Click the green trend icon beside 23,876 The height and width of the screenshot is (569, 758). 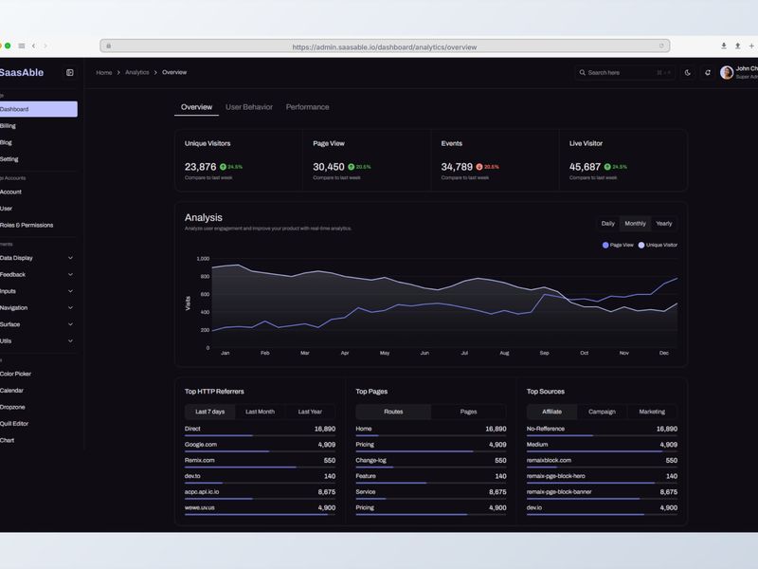[223, 167]
